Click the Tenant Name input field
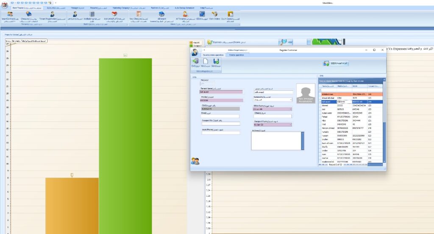 click(x=221, y=92)
